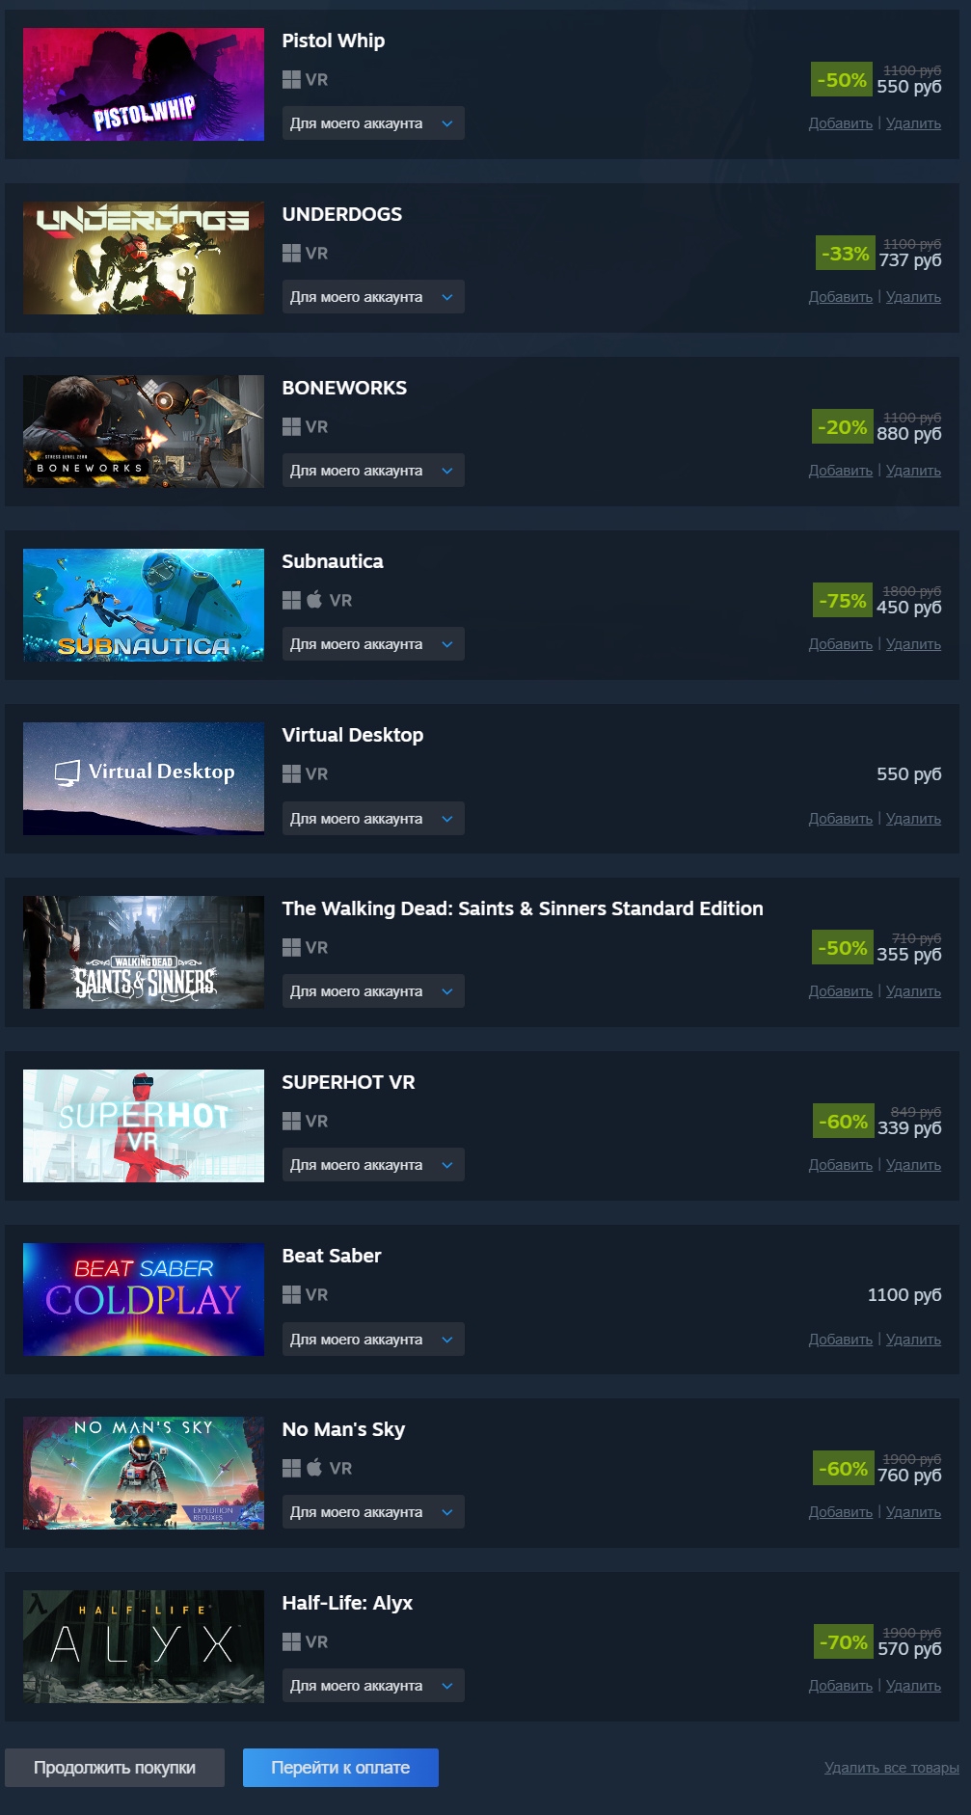Open the No Man's Sky title link
971x1815 pixels.
343,1429
